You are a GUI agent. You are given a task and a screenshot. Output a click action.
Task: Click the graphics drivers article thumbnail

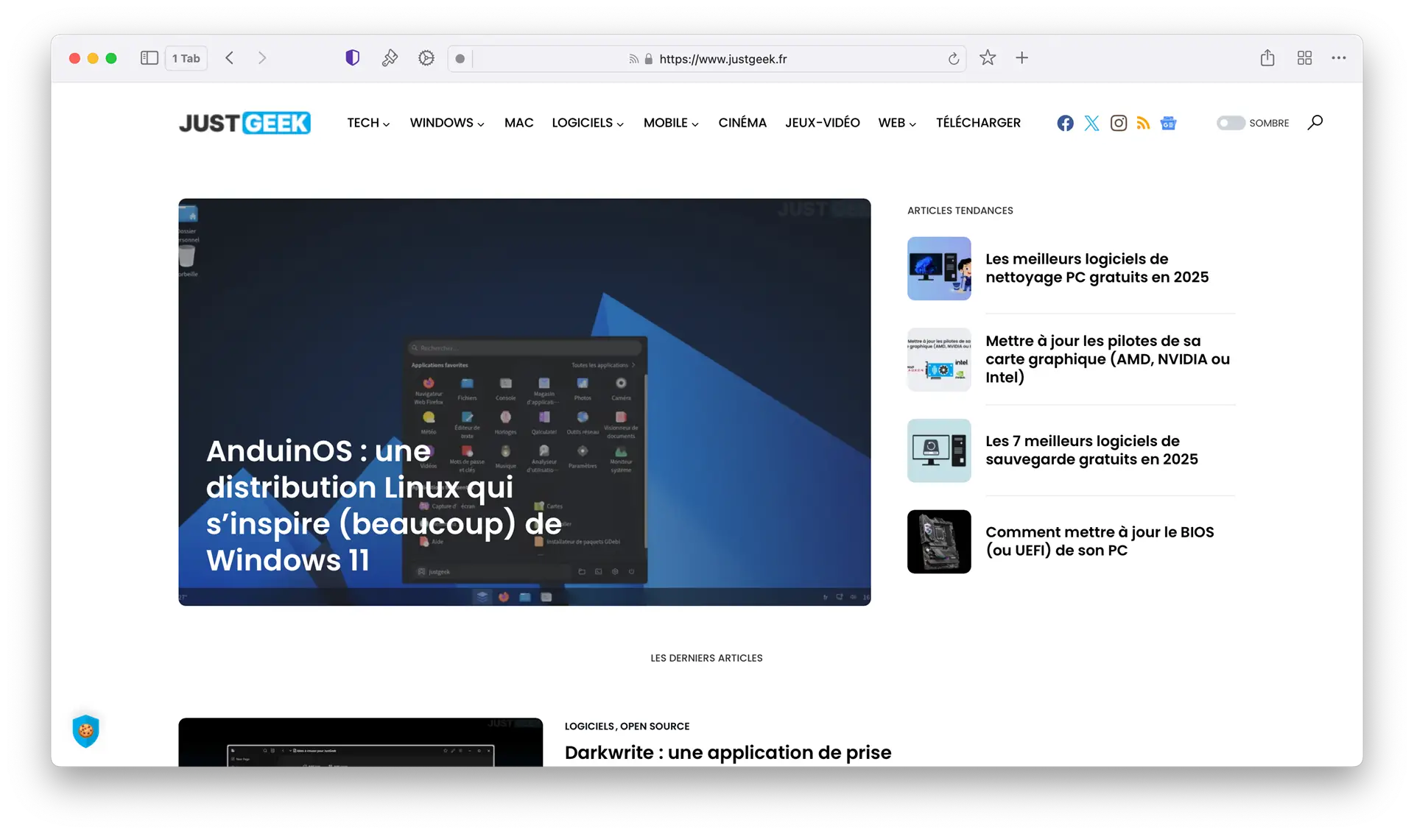[x=939, y=359]
